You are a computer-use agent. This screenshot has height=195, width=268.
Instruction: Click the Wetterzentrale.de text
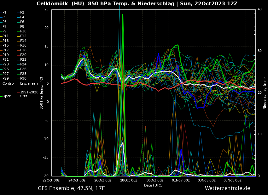(227, 188)
